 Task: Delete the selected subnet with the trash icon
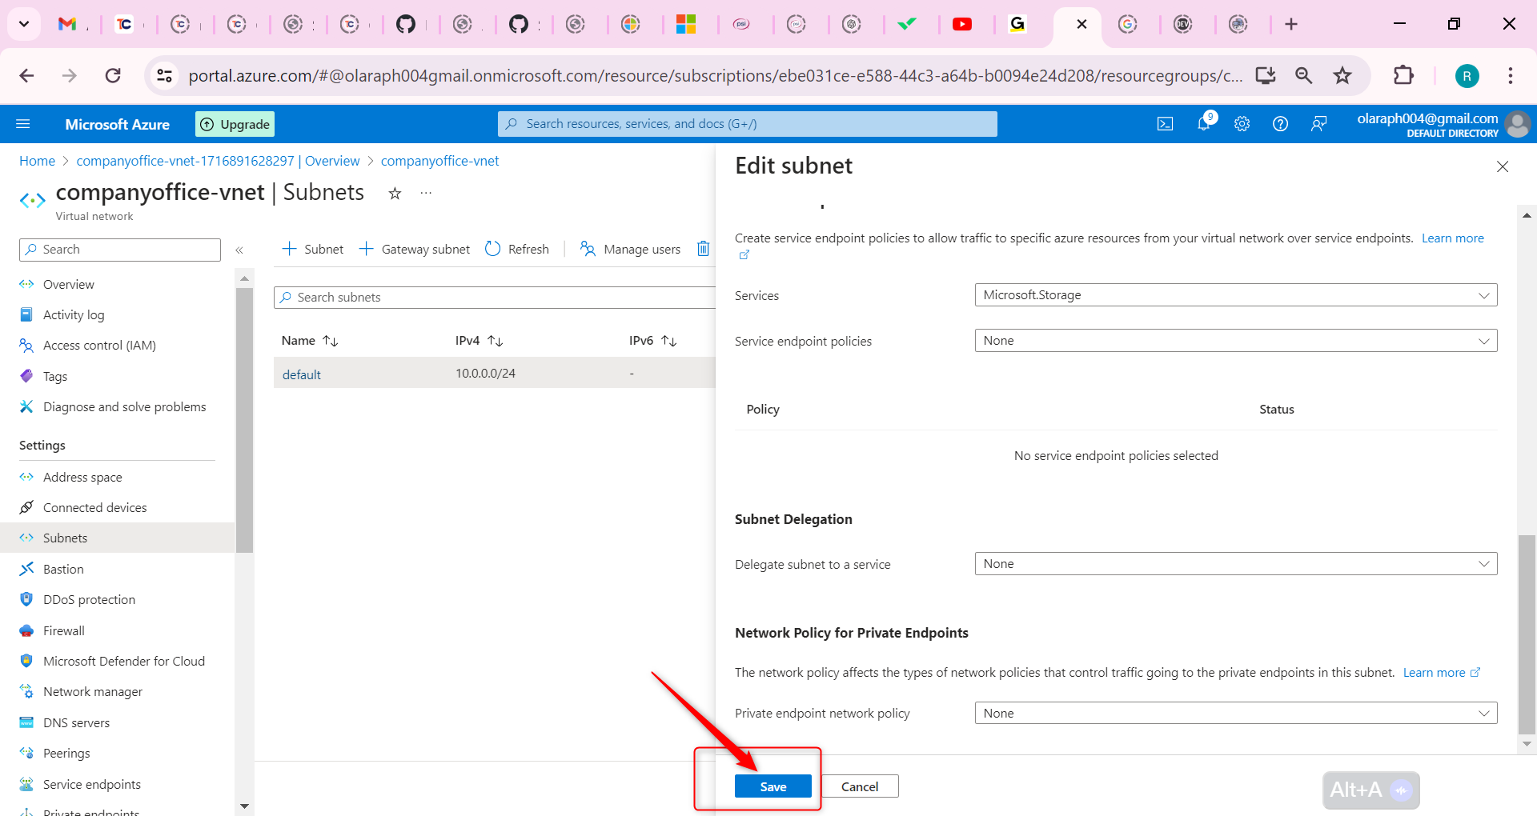pos(703,249)
